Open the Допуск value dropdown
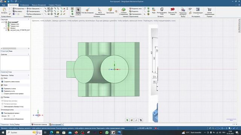The image size is (241, 135). point(14,116)
